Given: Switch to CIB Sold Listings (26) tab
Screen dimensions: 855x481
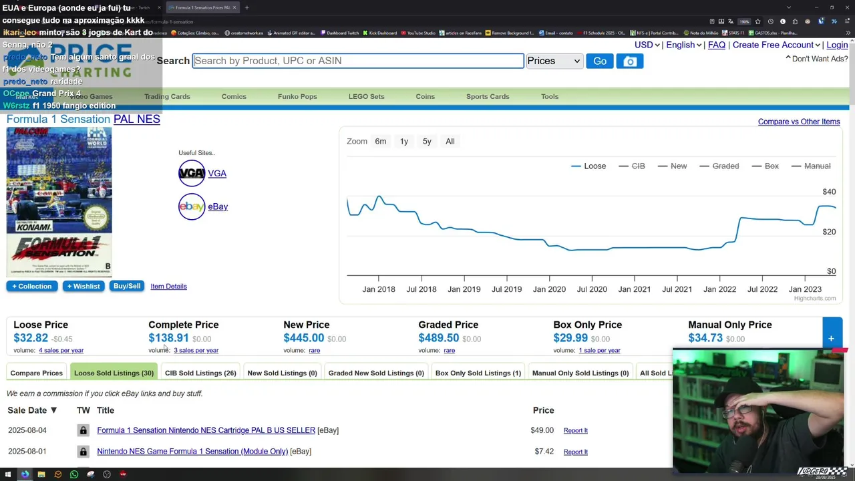Looking at the screenshot, I should (200, 373).
